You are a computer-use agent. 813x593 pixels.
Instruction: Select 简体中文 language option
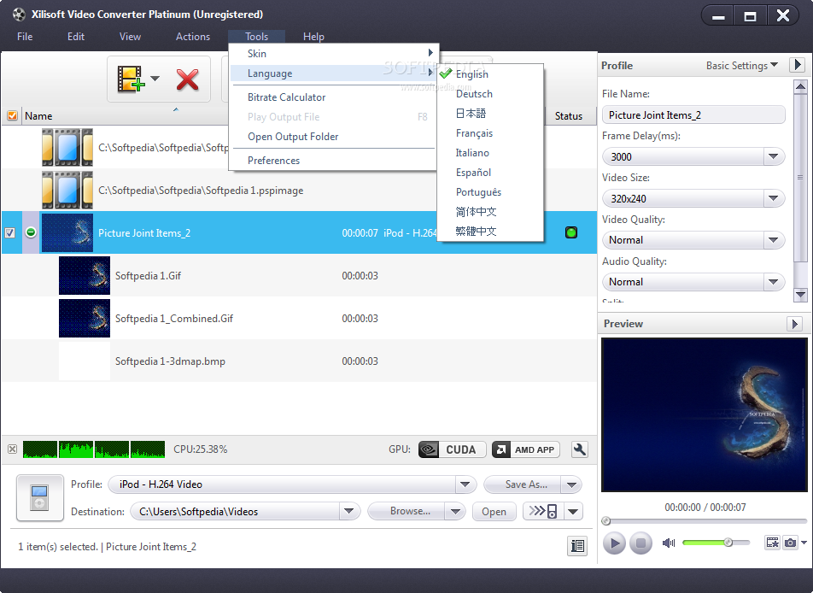490,212
